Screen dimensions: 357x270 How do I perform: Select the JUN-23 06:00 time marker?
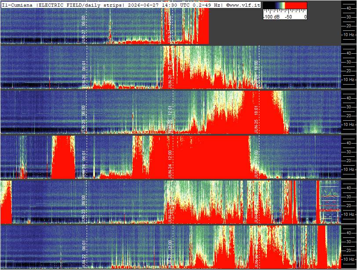pyautogui.click(x=84, y=209)
